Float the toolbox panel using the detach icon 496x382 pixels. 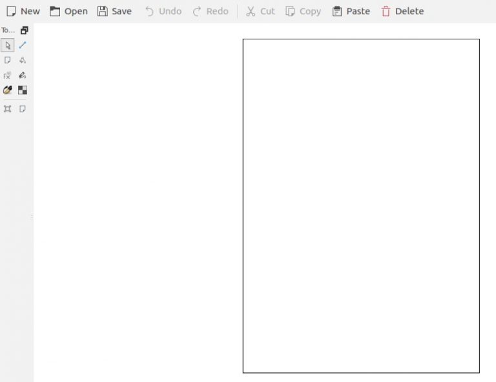click(x=24, y=30)
